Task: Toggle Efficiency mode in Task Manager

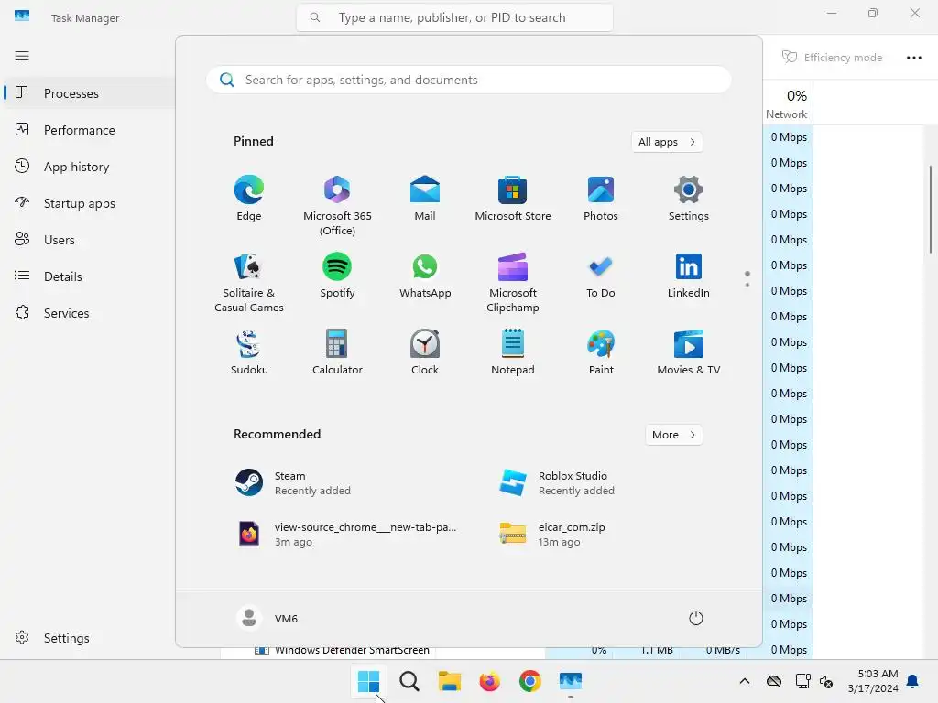Action: [x=832, y=58]
